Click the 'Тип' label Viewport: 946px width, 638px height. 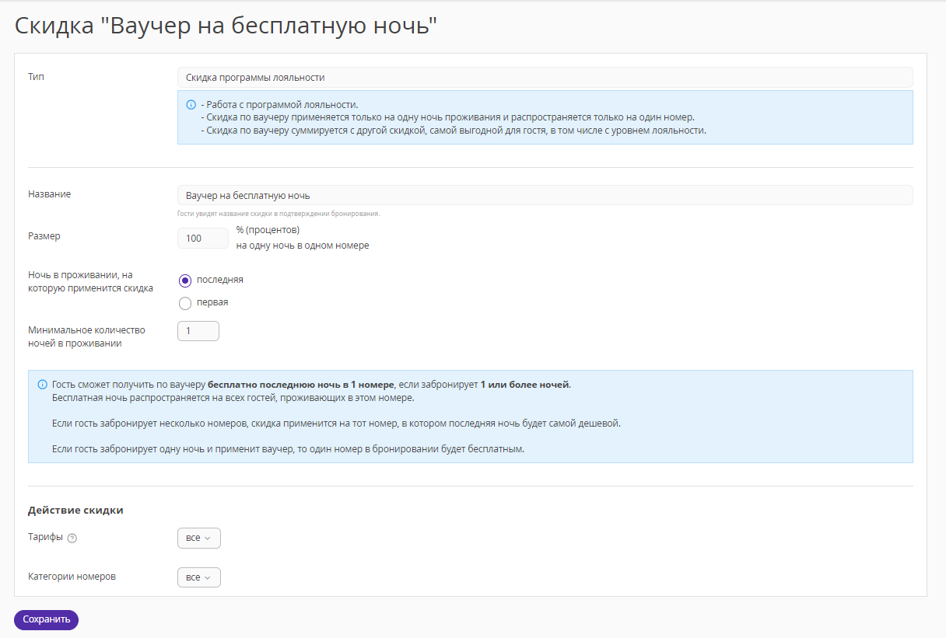pyautogui.click(x=36, y=77)
